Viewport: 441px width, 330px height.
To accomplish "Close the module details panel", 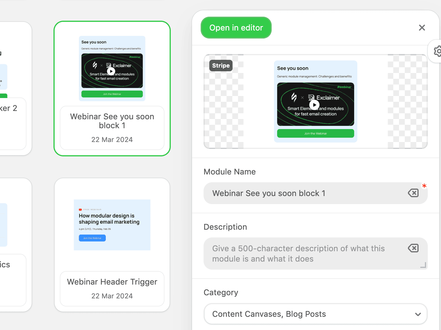I will coord(422,28).
